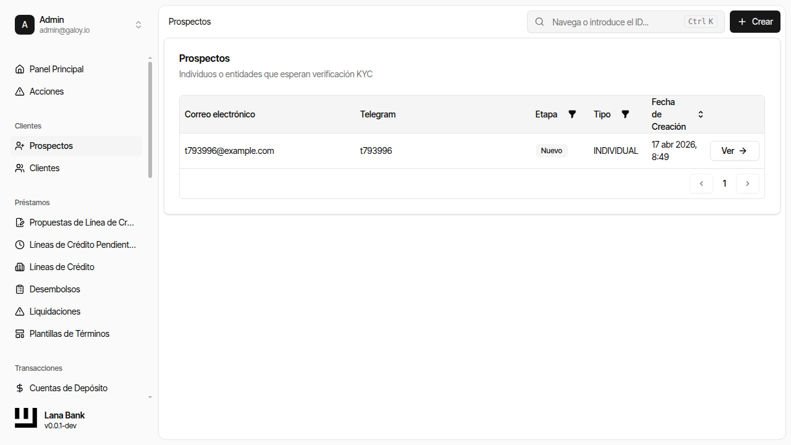The image size is (791, 445).
Task: Open Desembolsos using its clipboard icon
Action: pyautogui.click(x=20, y=289)
